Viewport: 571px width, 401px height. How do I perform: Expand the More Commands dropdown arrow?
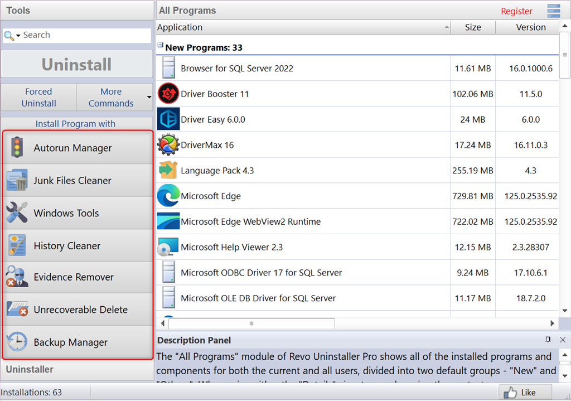(149, 97)
